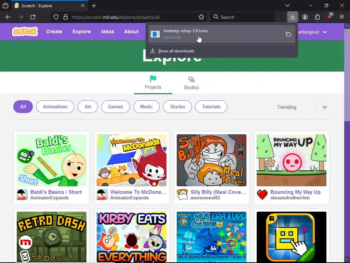Show beebeep-setup file in folder

point(288,34)
